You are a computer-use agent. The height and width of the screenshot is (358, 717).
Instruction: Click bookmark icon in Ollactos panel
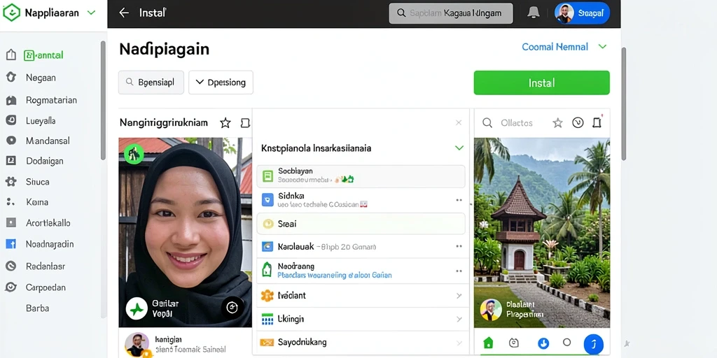point(597,122)
